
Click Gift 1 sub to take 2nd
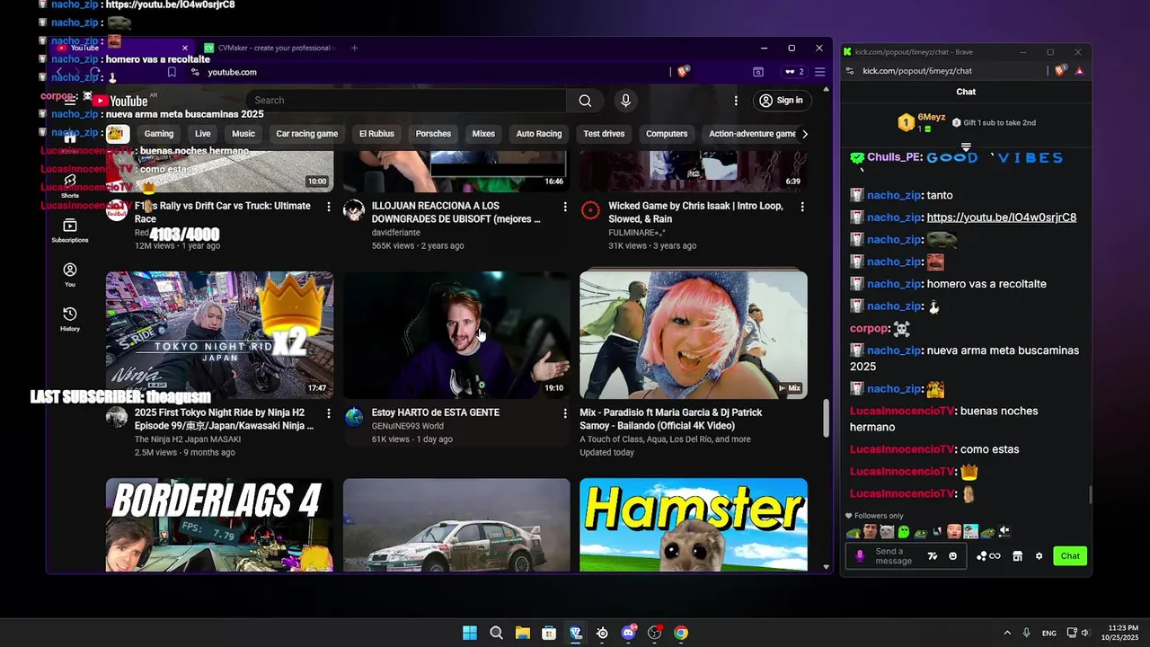(x=994, y=122)
